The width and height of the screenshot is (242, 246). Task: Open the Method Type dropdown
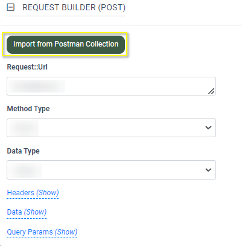111,128
